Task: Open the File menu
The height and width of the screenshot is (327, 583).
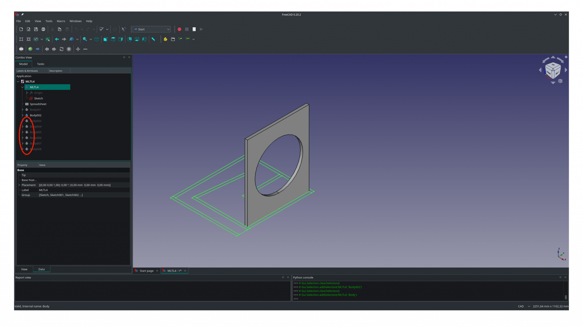Action: coord(19,21)
